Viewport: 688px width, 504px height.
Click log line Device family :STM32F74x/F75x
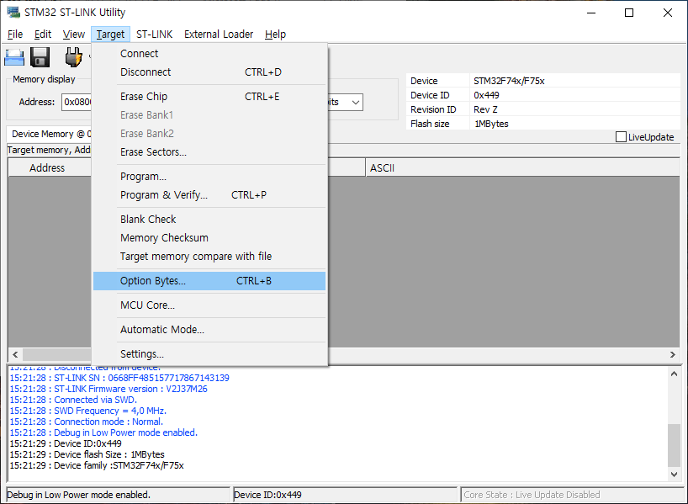click(97, 465)
